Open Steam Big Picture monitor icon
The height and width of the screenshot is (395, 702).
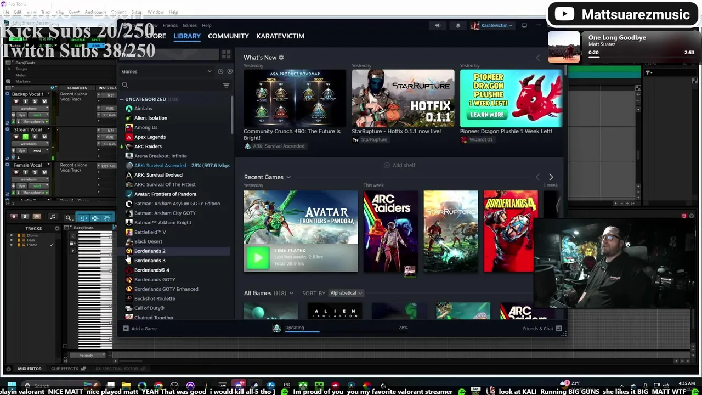pos(524,25)
